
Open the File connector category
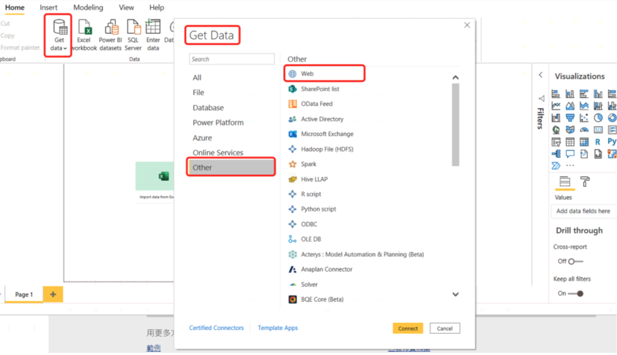point(198,93)
